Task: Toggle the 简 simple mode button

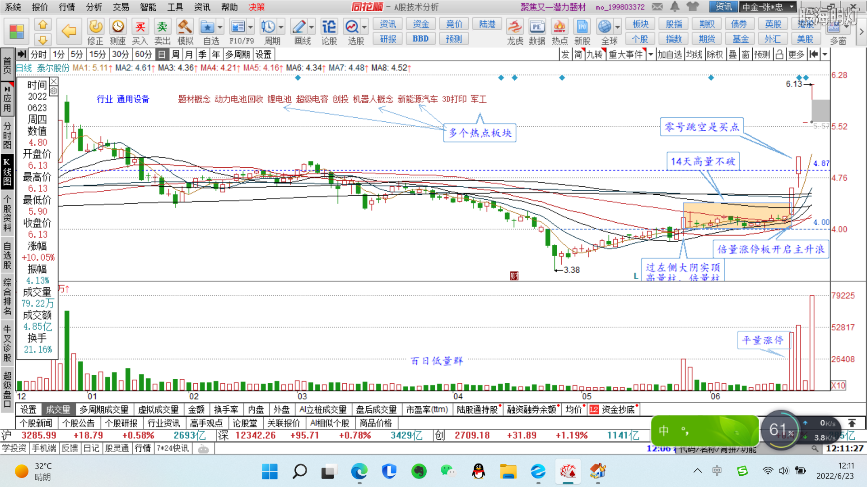Action: pos(578,55)
